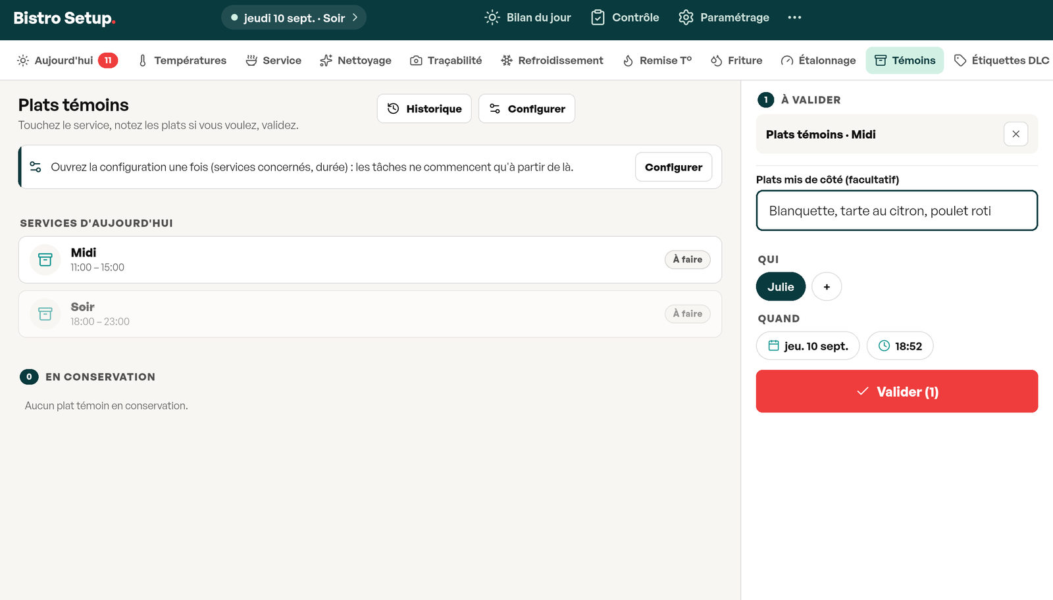The width and height of the screenshot is (1053, 600).
Task: Click the red Valider (1) button
Action: coord(897,391)
